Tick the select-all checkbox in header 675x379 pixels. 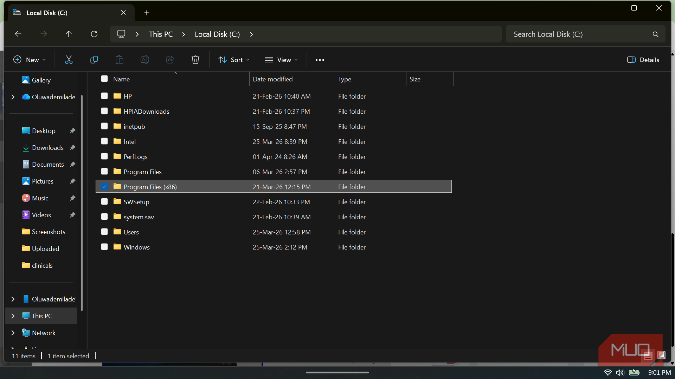click(104, 79)
